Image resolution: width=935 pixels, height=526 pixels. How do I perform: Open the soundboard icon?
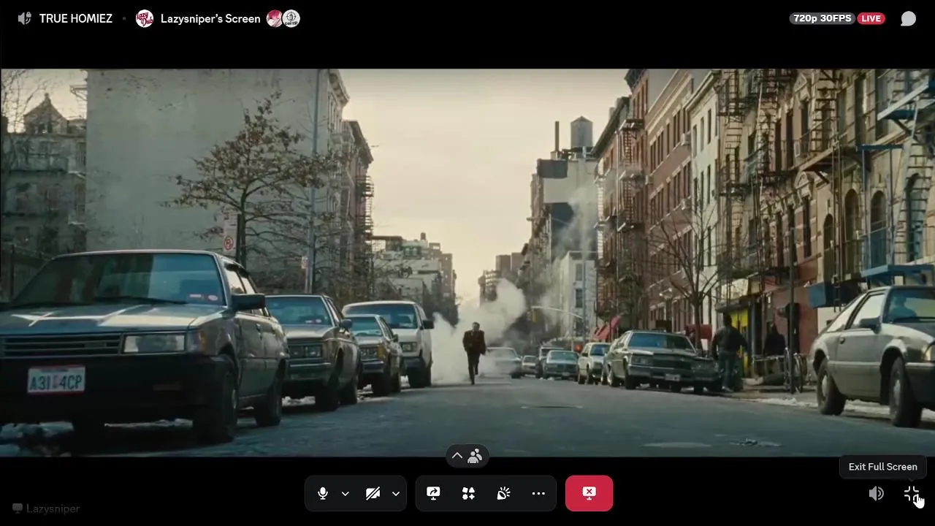[503, 494]
